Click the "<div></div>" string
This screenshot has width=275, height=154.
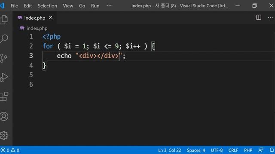(x=98, y=56)
